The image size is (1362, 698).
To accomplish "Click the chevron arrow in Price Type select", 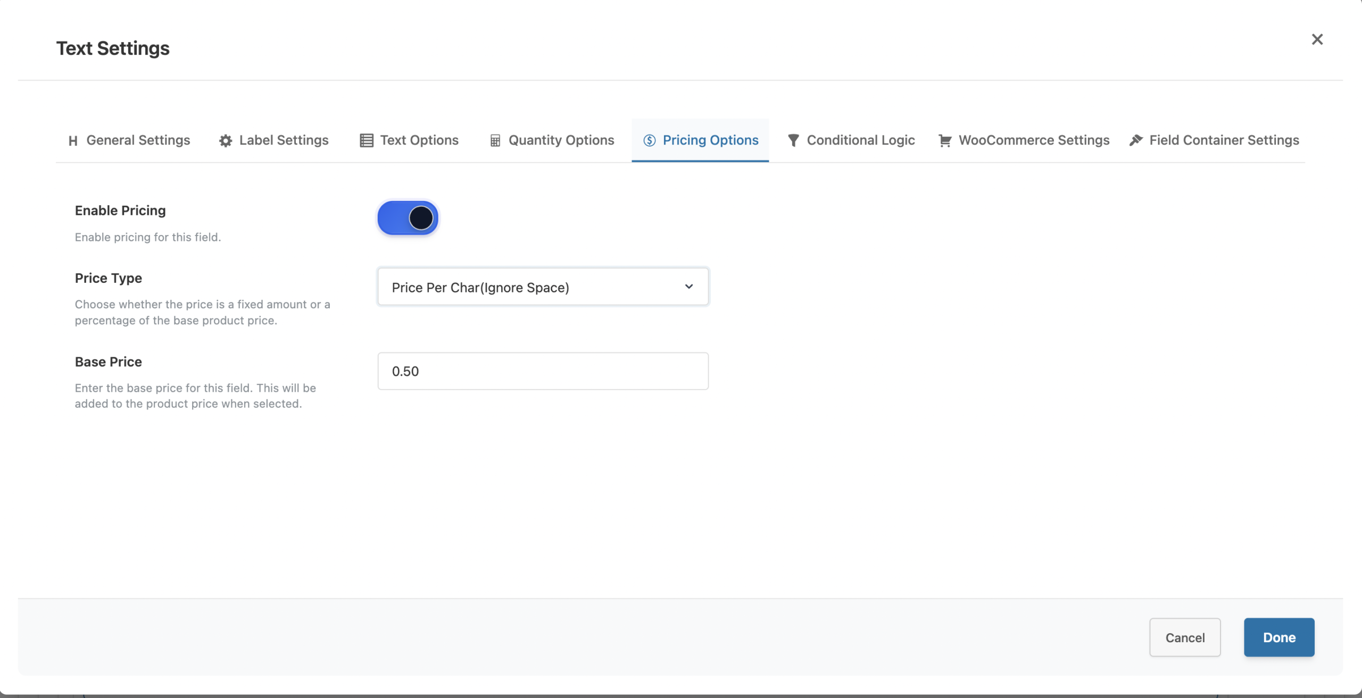I will (689, 287).
